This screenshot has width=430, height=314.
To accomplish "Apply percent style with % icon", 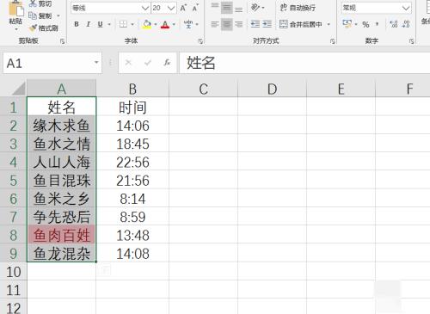I will (x=365, y=24).
